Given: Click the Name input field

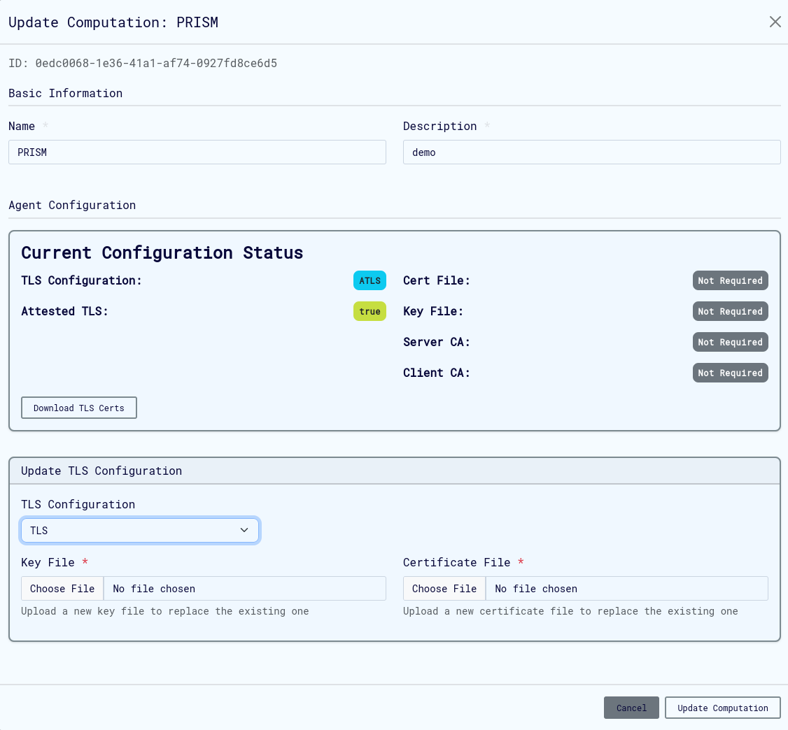Looking at the screenshot, I should point(197,152).
